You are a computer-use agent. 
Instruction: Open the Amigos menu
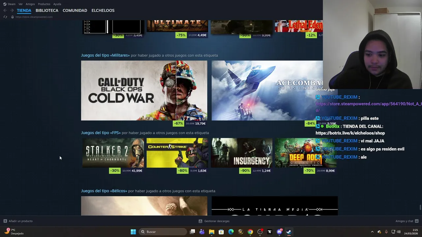[x=30, y=4]
